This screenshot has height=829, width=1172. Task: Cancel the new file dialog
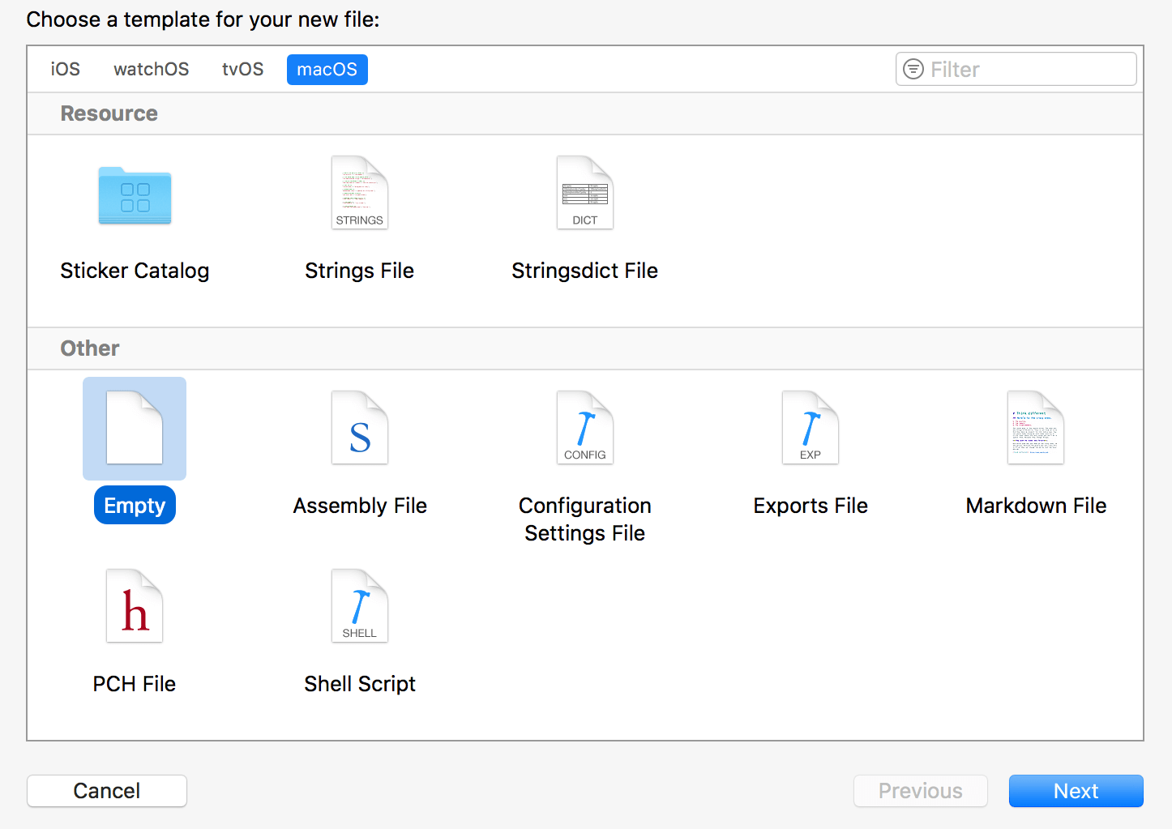point(107,791)
